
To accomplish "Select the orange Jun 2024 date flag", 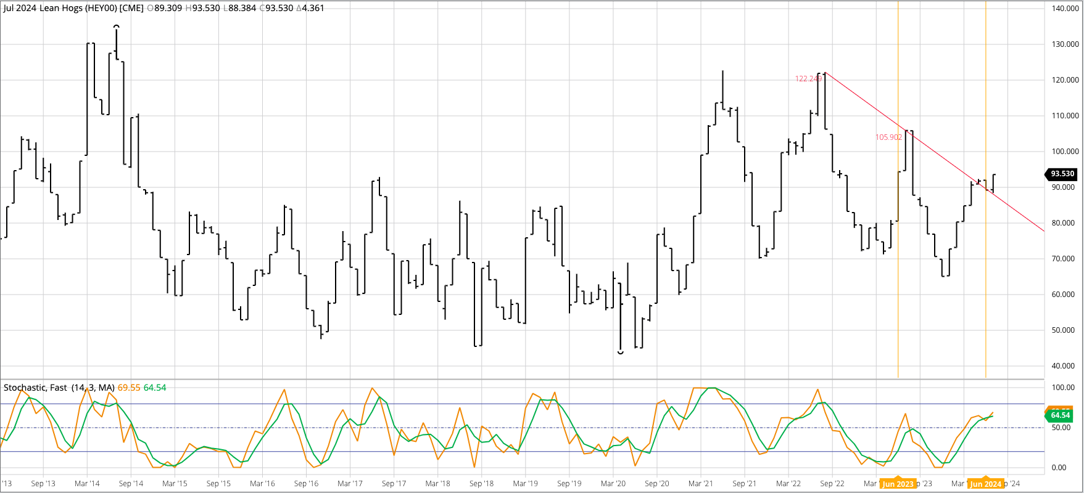I will (985, 484).
